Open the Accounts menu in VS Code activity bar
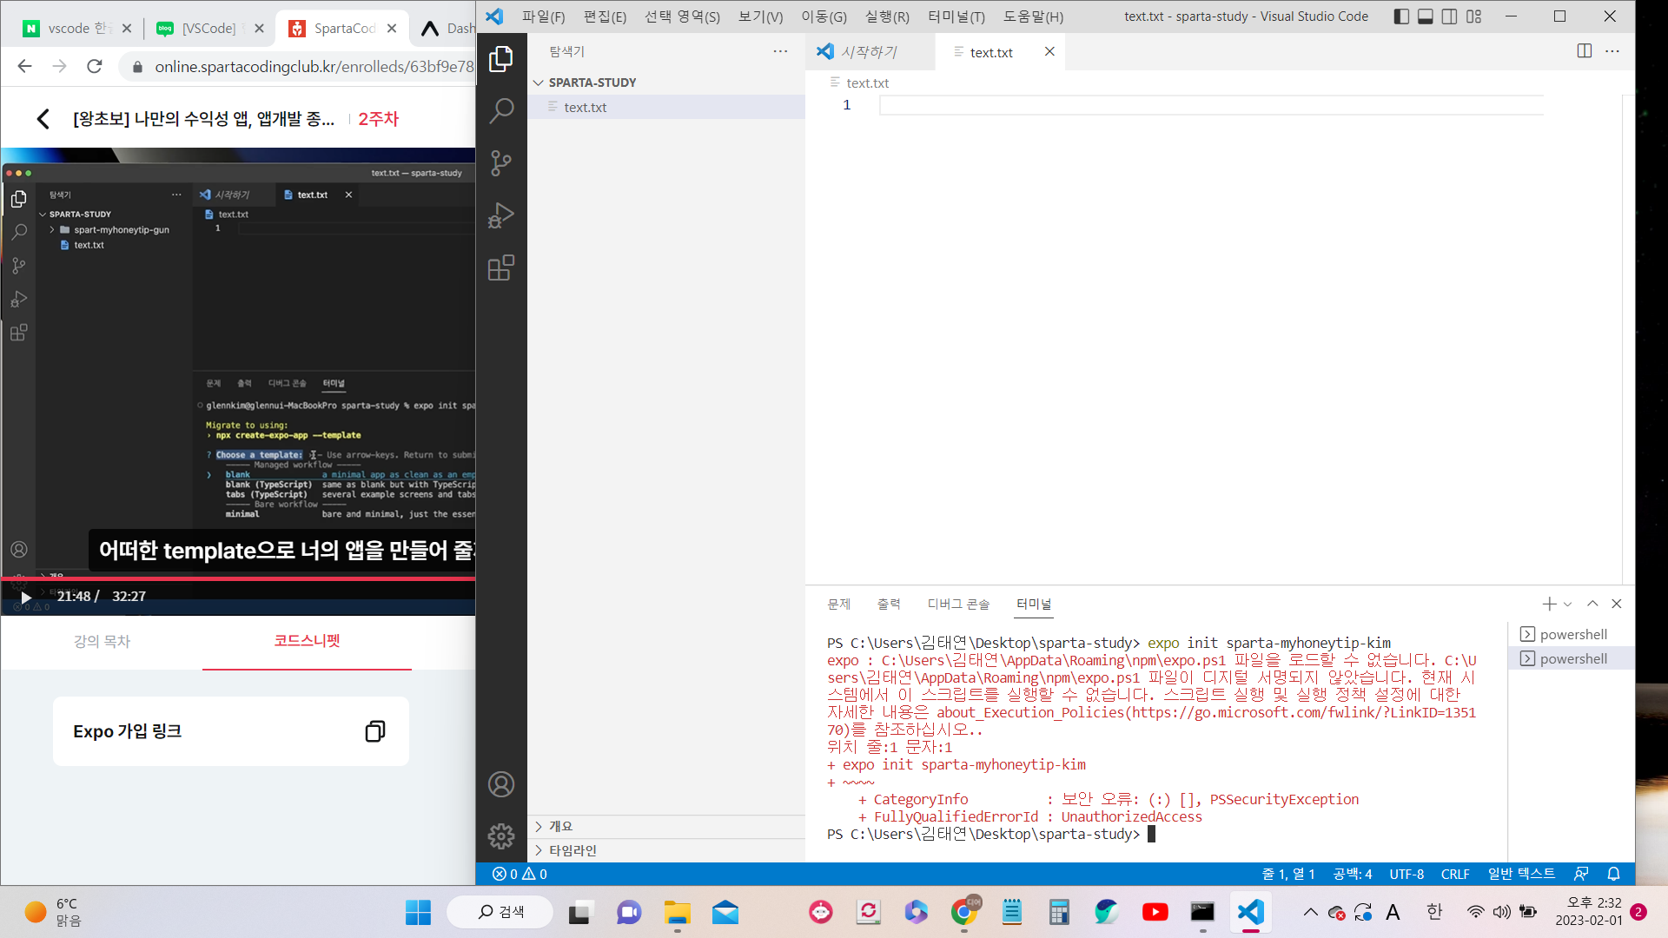 tap(501, 784)
